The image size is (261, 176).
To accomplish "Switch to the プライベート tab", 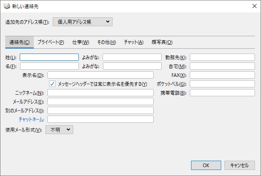I will pos(51,42).
